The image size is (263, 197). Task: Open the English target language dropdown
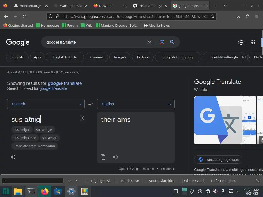[136, 104]
